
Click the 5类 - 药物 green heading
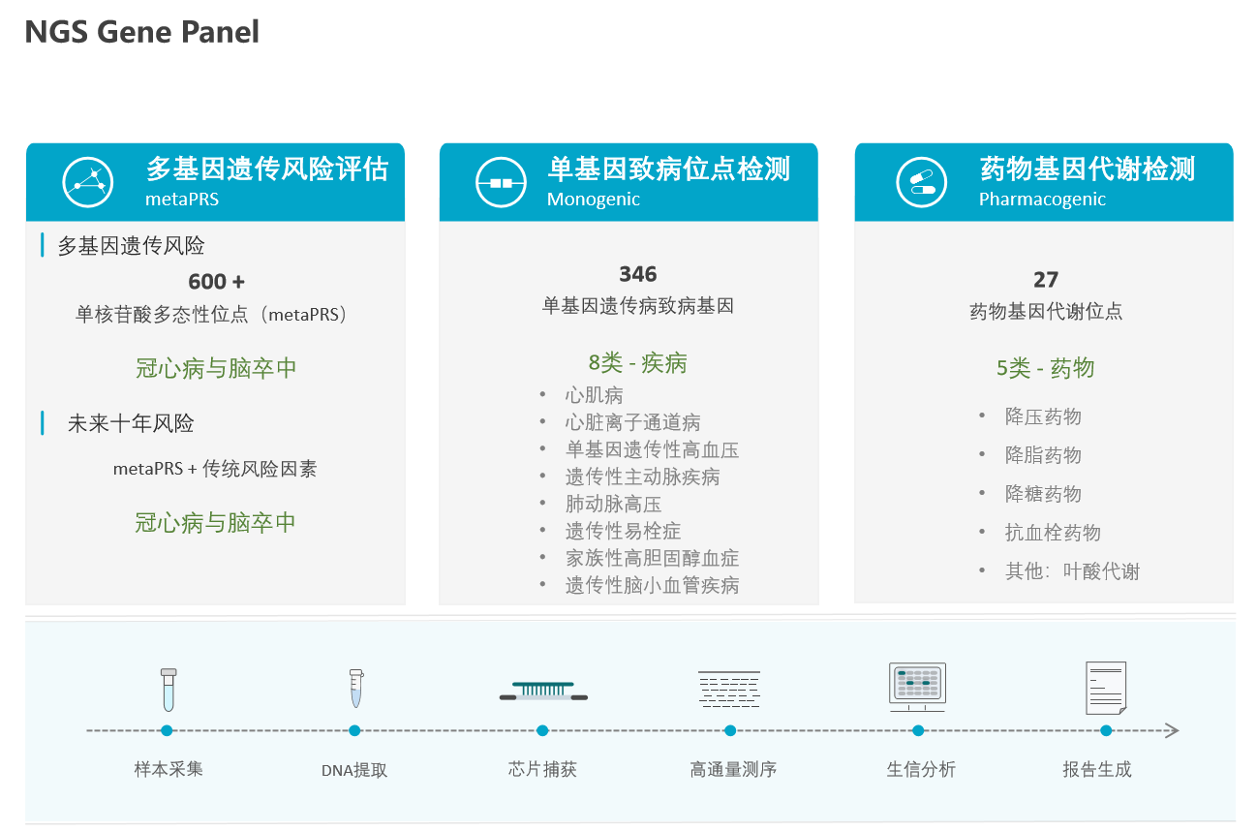(1045, 368)
